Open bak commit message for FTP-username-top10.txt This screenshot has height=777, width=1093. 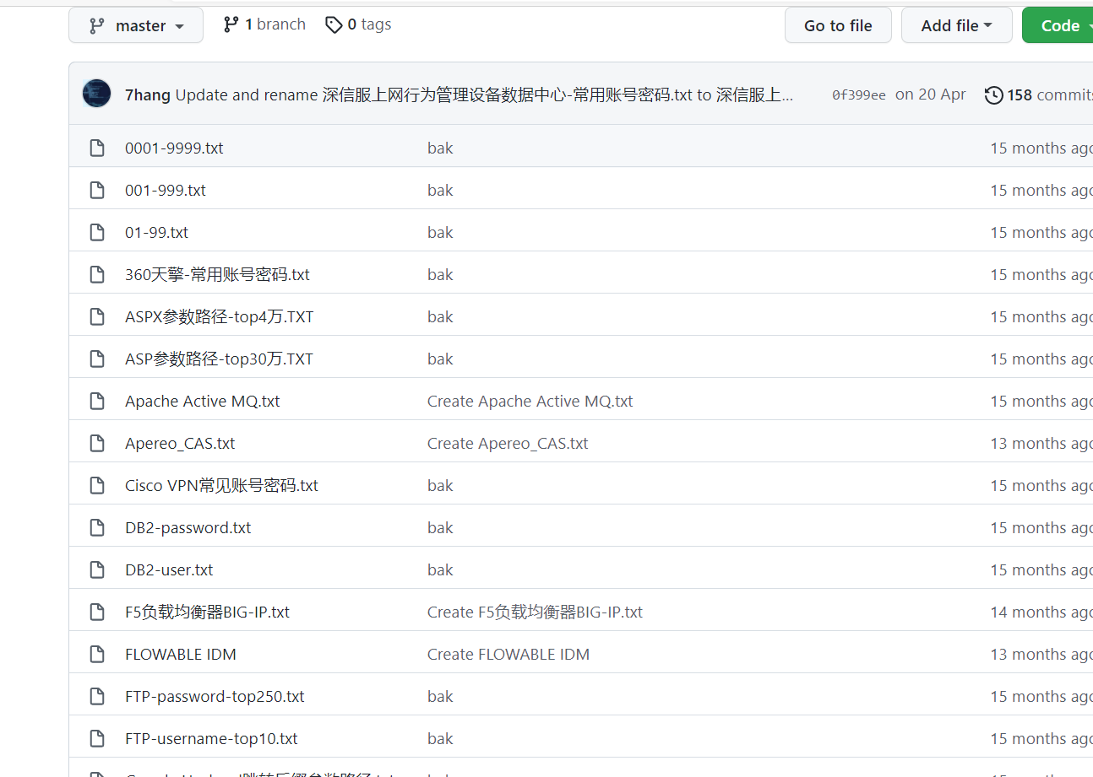pos(440,739)
